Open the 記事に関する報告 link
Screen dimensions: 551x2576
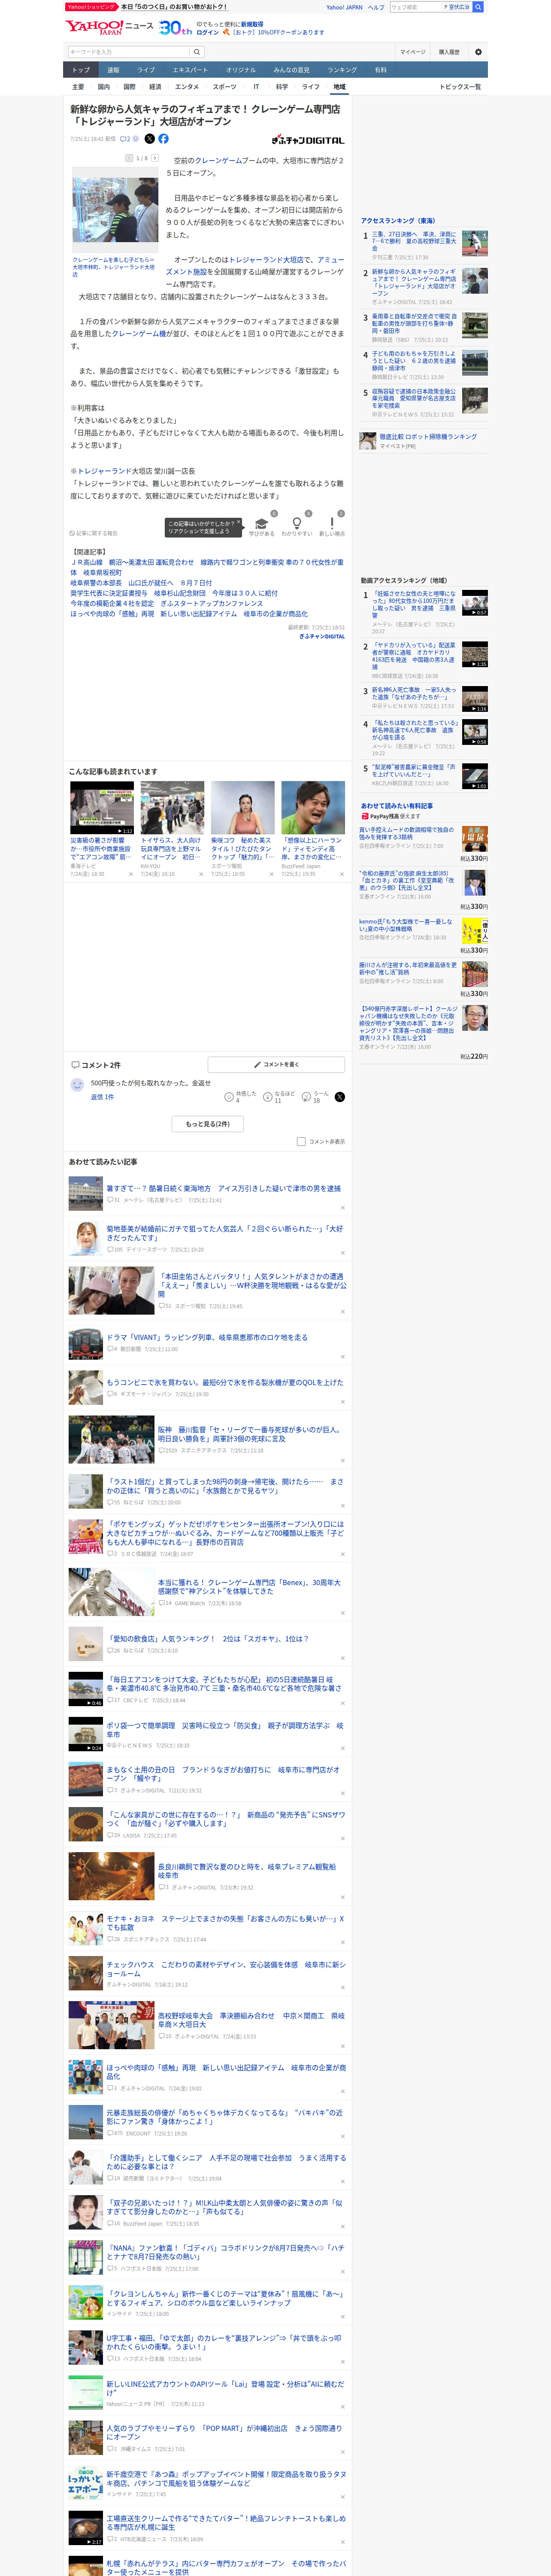tap(94, 533)
